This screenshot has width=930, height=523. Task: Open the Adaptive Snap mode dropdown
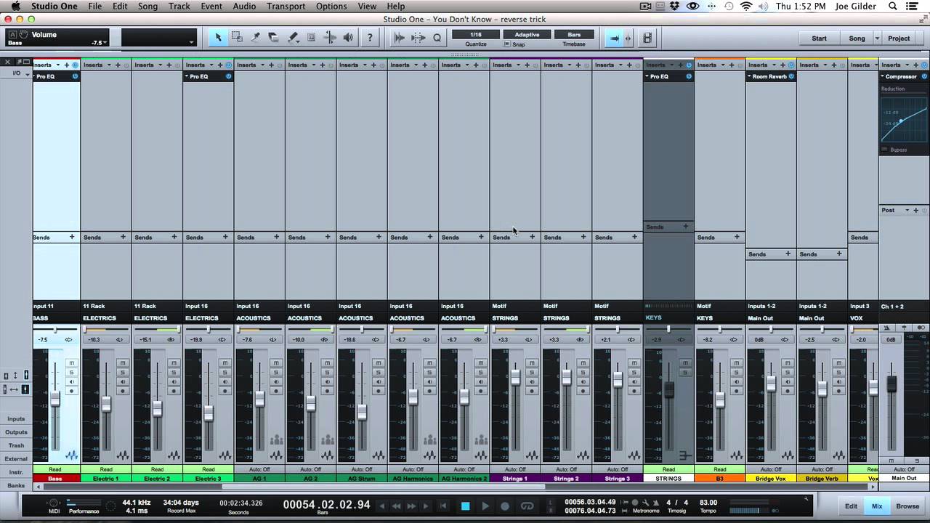[527, 34]
